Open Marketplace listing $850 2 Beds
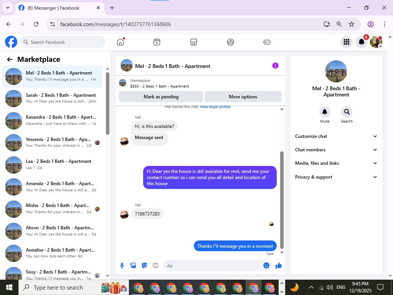393x295 pixels. tap(160, 86)
